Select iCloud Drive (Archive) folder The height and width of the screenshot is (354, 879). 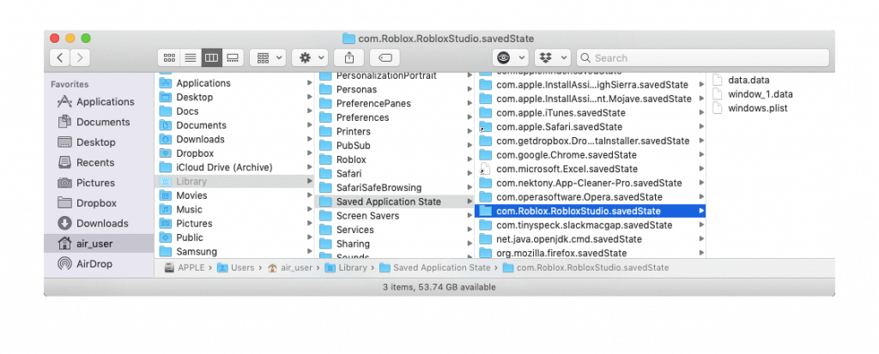[x=235, y=167]
